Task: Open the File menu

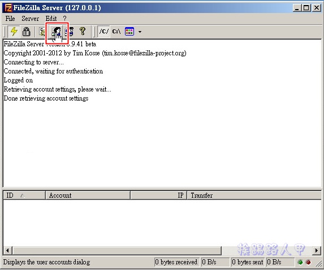Action: [10, 19]
